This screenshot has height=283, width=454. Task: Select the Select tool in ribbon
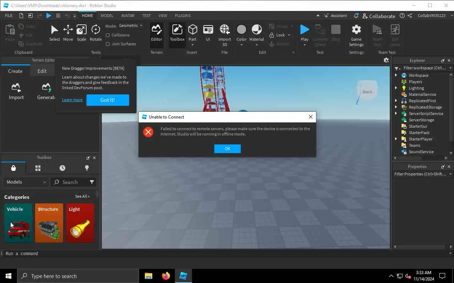click(x=54, y=33)
